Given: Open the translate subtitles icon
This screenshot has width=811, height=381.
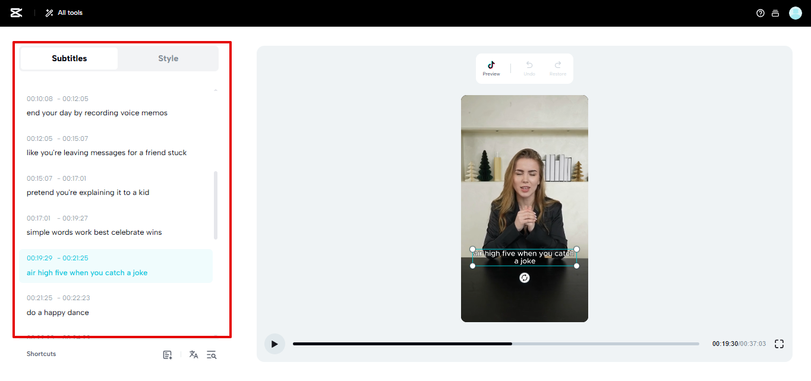Looking at the screenshot, I should coord(193,354).
